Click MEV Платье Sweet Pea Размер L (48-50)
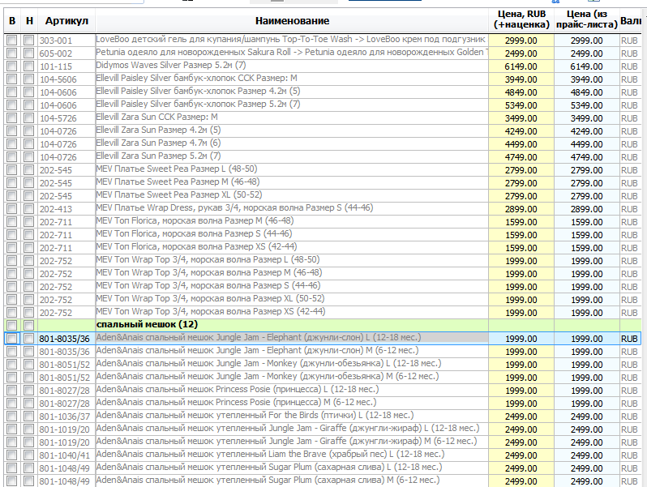 coord(177,169)
